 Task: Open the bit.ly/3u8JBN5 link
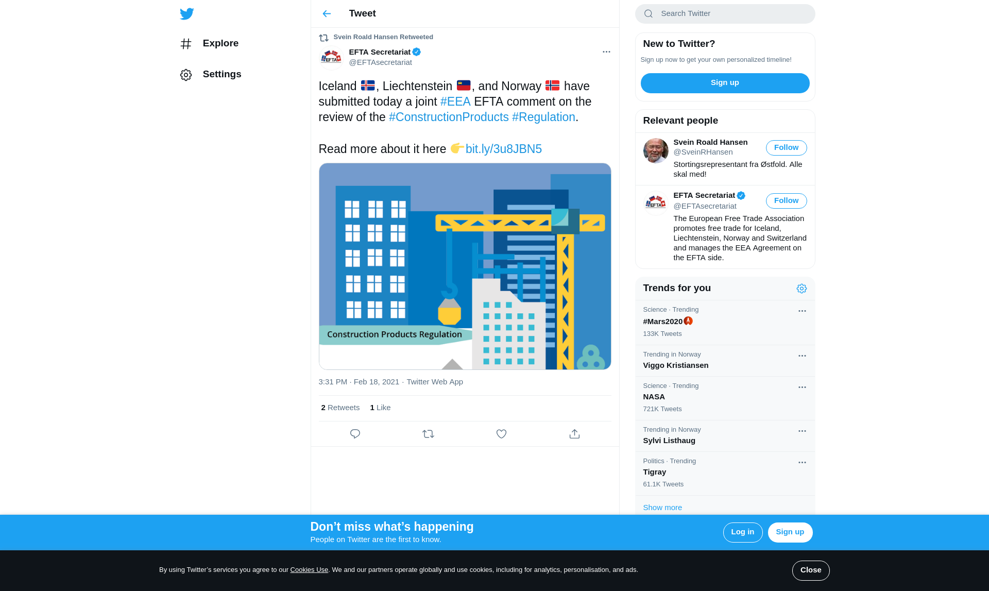[x=503, y=149]
